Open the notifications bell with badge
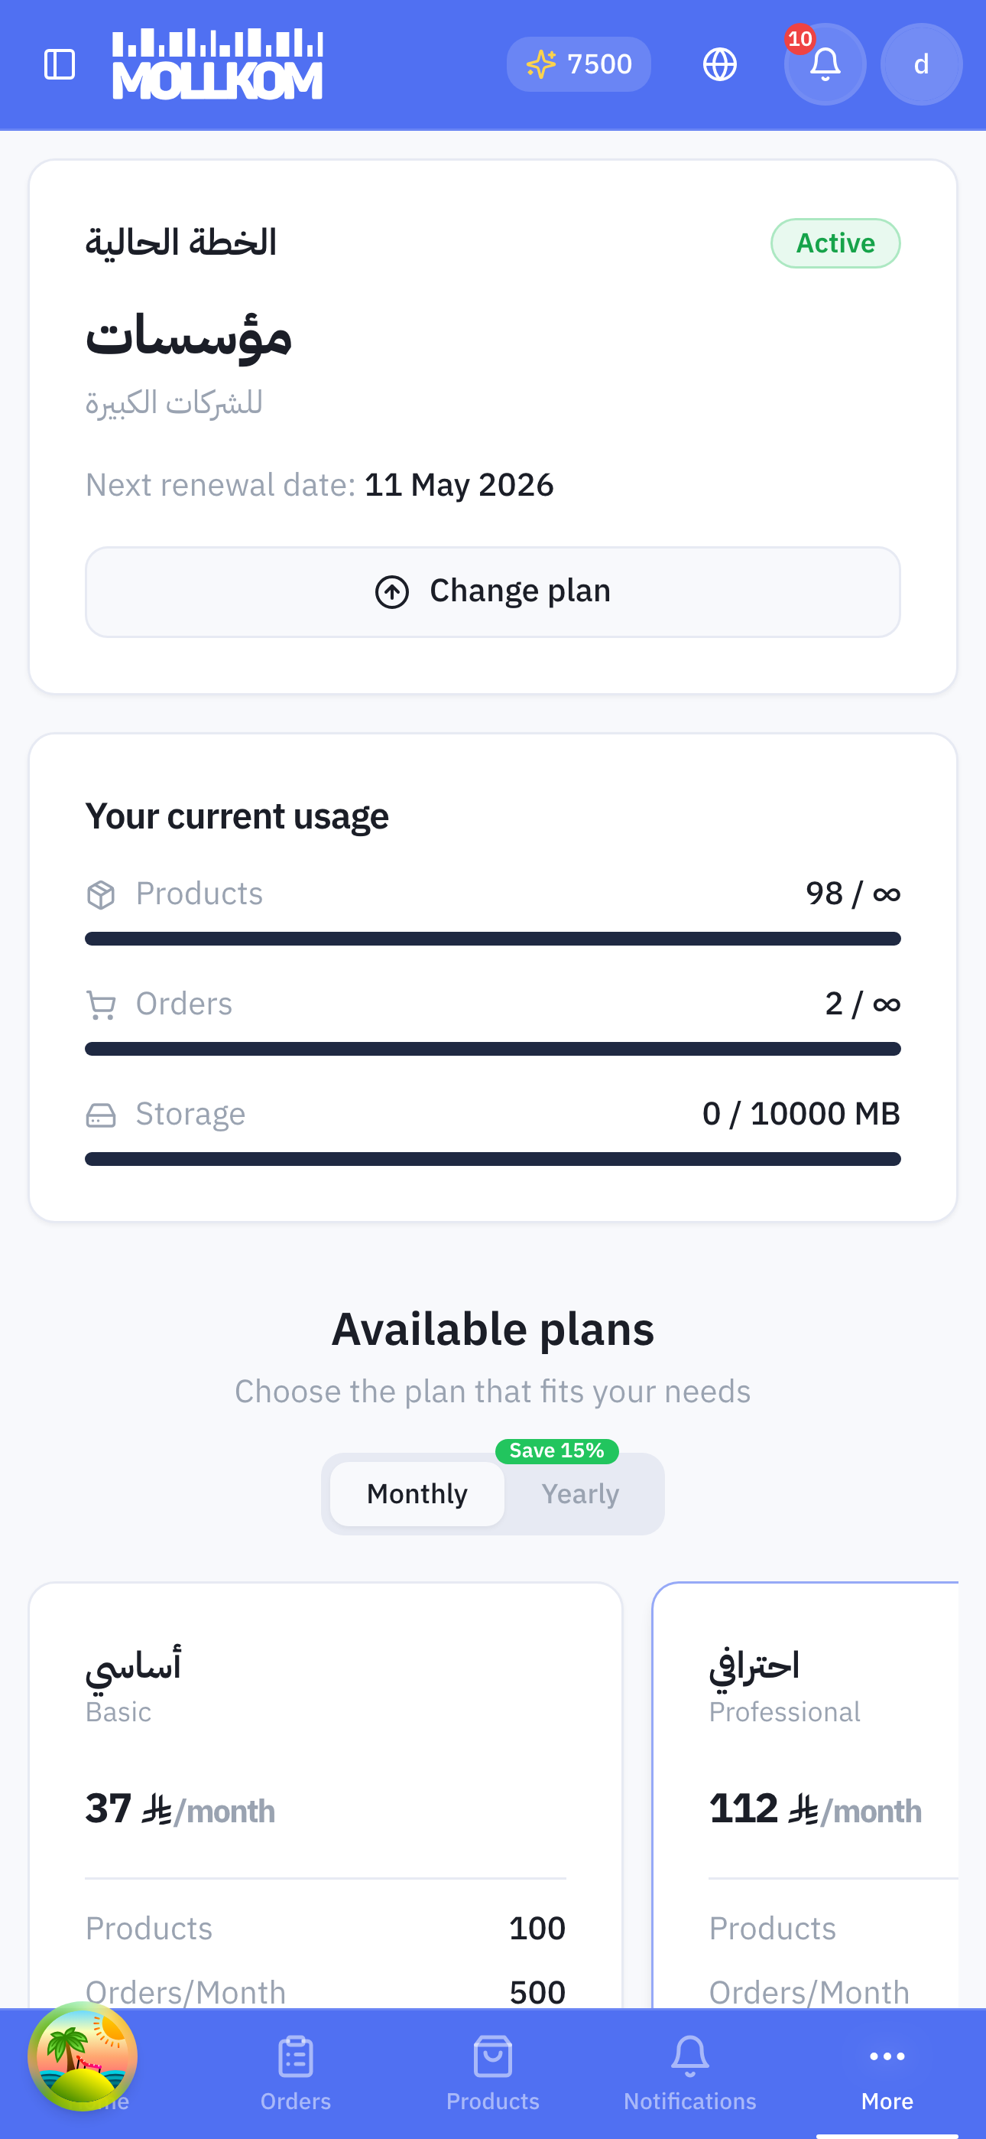The height and width of the screenshot is (2139, 986). (x=824, y=64)
